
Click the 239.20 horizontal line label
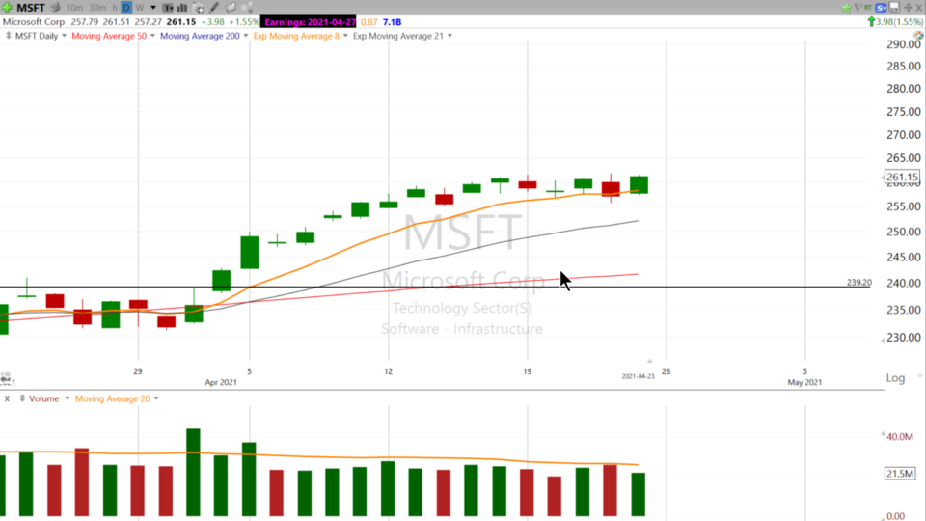click(x=859, y=283)
